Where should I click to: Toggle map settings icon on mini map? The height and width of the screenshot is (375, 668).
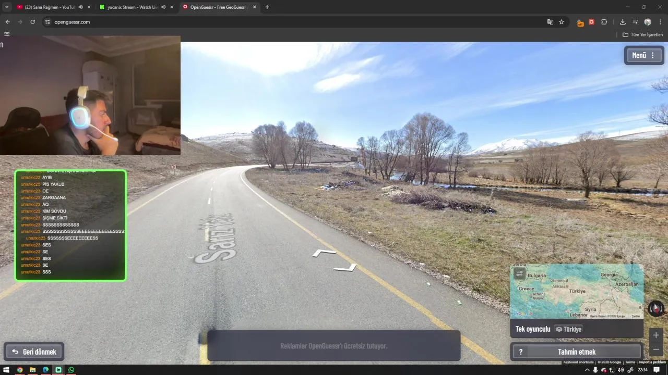(x=519, y=273)
